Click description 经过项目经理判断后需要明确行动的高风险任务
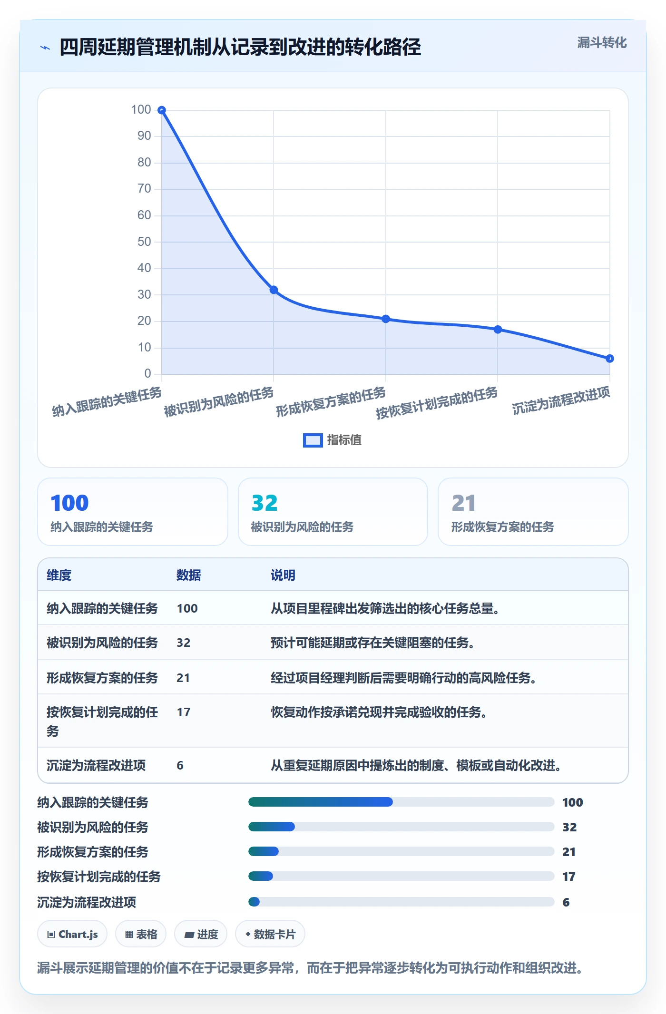This screenshot has width=666, height=1014. click(x=404, y=678)
